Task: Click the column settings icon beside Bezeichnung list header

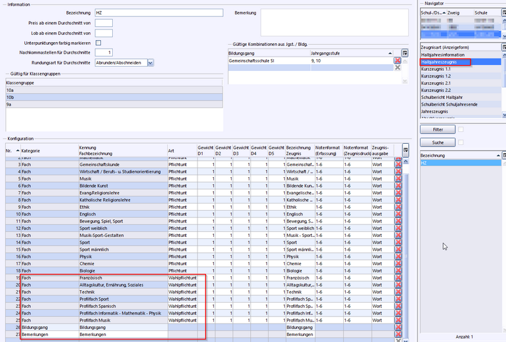Action: 503,155
